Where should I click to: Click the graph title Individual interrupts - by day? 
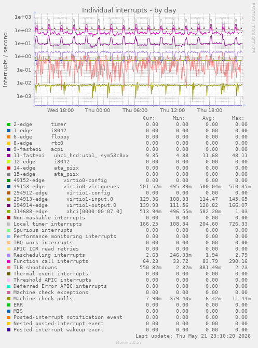(129, 10)
